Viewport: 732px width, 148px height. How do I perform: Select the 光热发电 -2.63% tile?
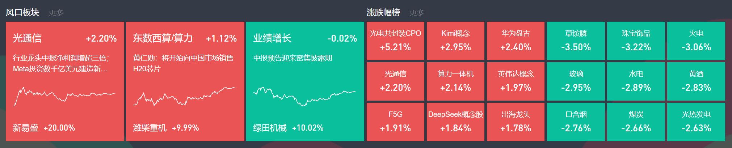point(696,122)
